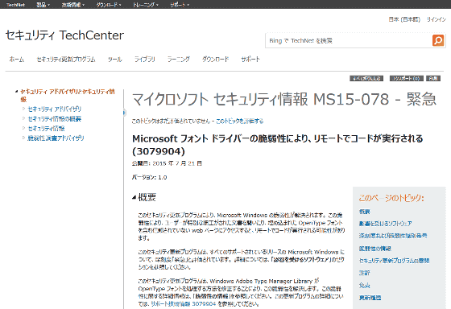This screenshot has width=451, height=309.
Task: Click the page title マイクロソフト セキュリティ情報 MS15-078
Action: click(284, 99)
